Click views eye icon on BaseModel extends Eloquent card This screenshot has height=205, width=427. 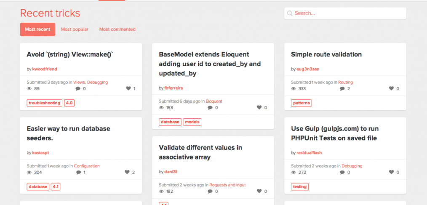point(161,107)
